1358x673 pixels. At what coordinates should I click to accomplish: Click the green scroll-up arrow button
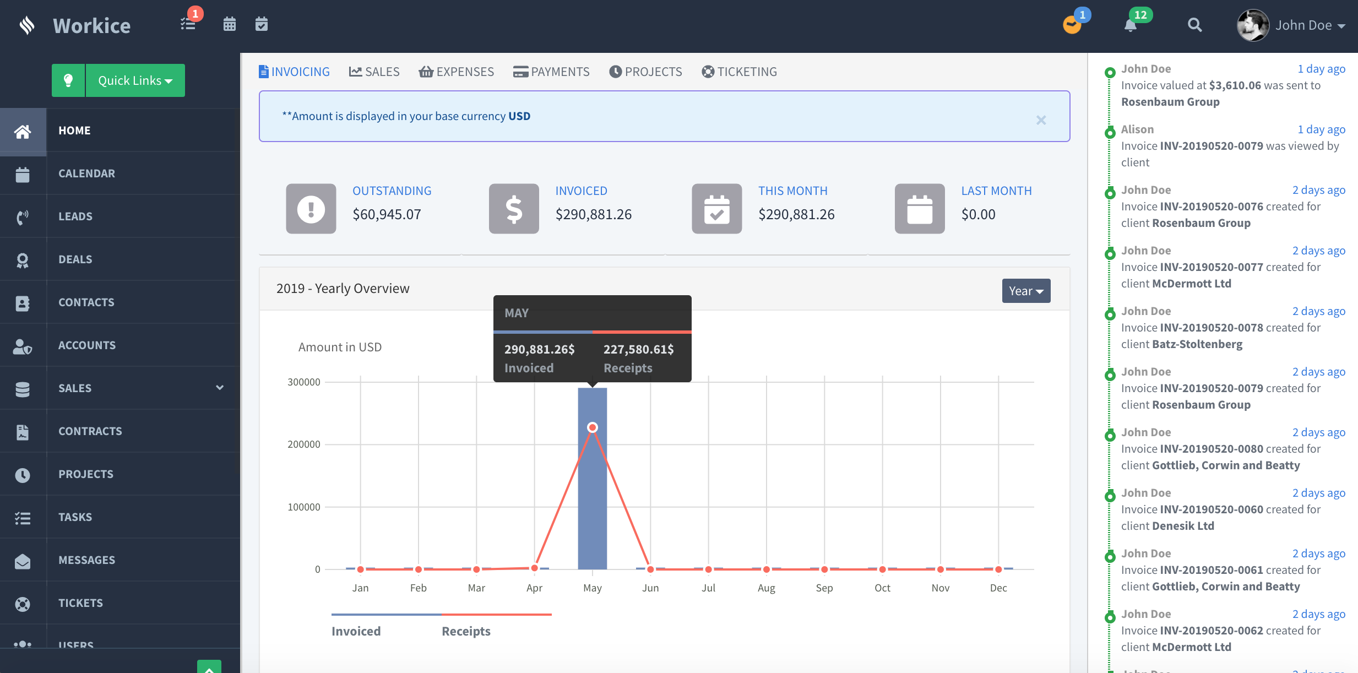tap(209, 666)
